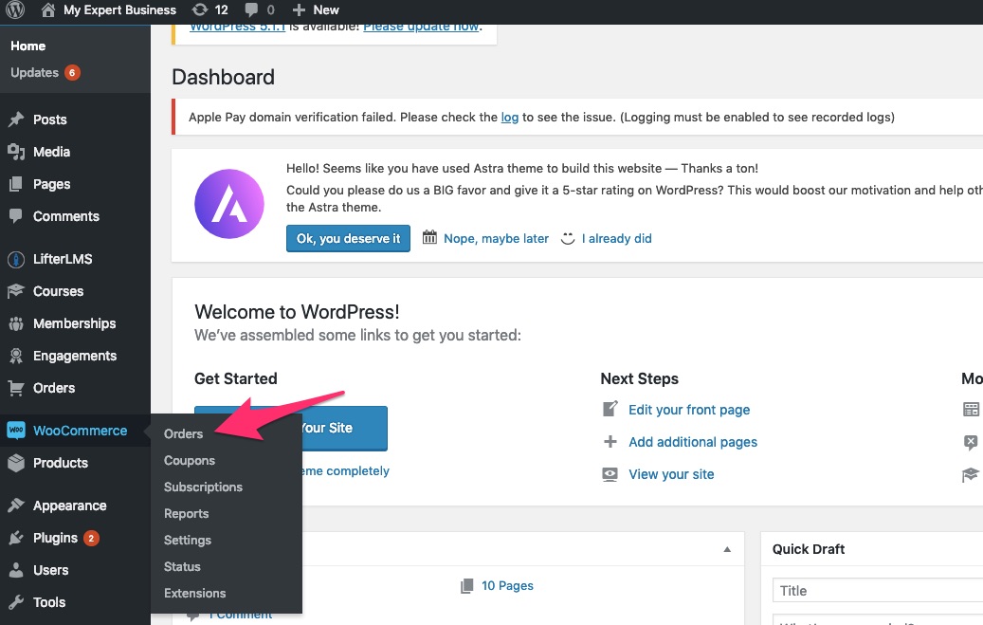983x625 pixels.
Task: Click the LifterLMS icon
Action: (16, 259)
